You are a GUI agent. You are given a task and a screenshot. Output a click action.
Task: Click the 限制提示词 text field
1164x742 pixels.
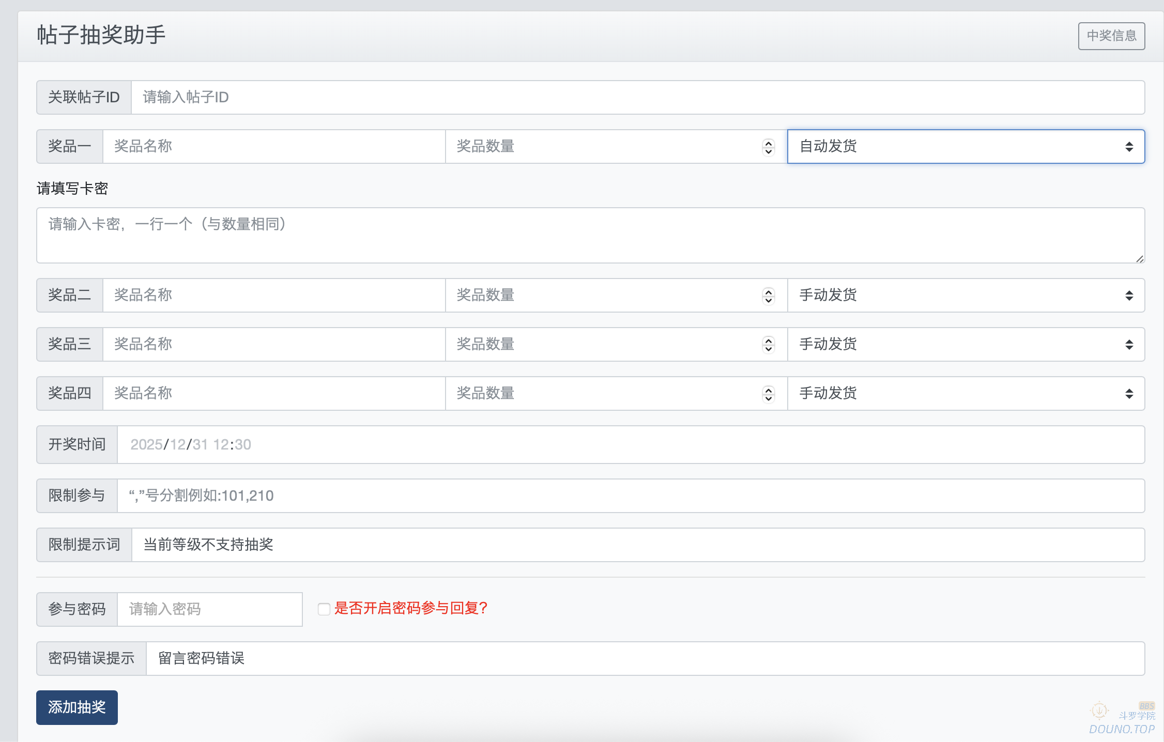[637, 545]
